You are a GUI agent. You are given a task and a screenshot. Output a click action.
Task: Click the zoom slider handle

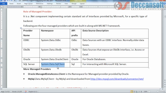coord(158,91)
